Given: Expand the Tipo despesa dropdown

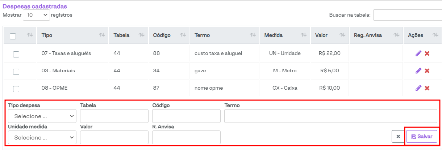Looking at the screenshot, I should [42, 116].
